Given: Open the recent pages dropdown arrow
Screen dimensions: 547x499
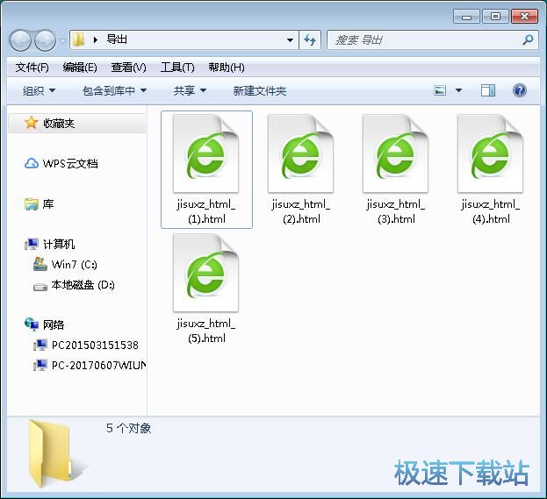Looking at the screenshot, I should pyautogui.click(x=63, y=40).
